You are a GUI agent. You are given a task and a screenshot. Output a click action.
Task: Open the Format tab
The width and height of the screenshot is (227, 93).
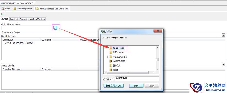tap(23, 19)
